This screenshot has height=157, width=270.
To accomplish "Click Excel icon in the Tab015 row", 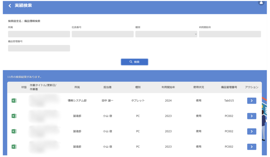I will (x=14, y=100).
